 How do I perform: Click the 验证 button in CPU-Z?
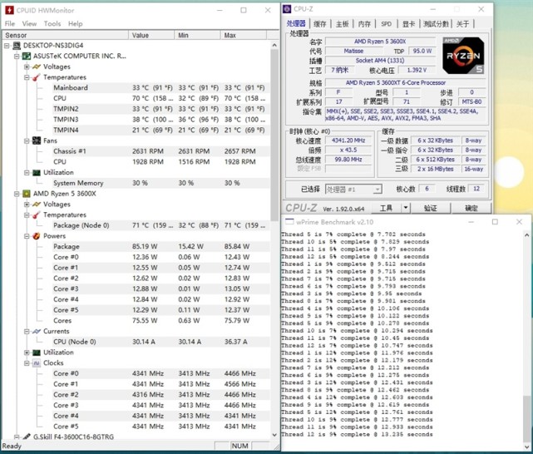click(431, 208)
